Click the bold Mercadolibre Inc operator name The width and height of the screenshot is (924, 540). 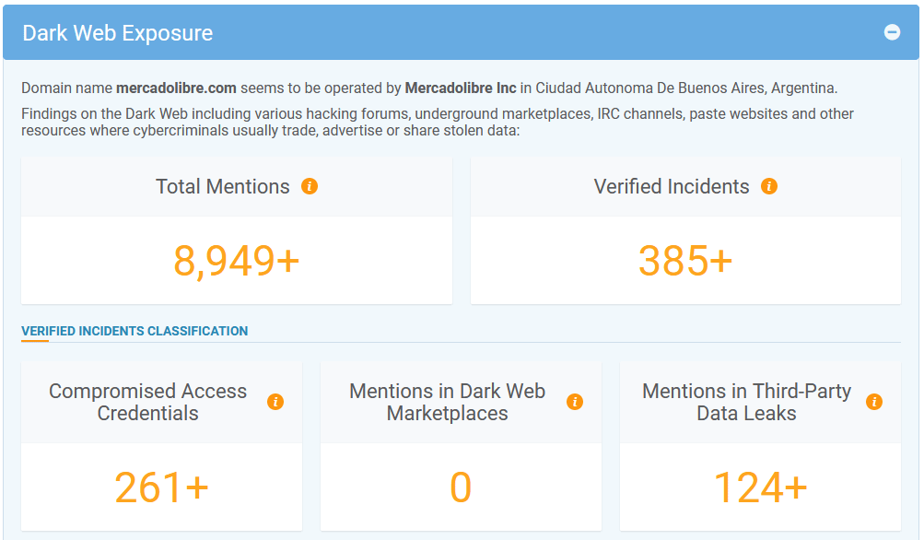[x=461, y=88]
